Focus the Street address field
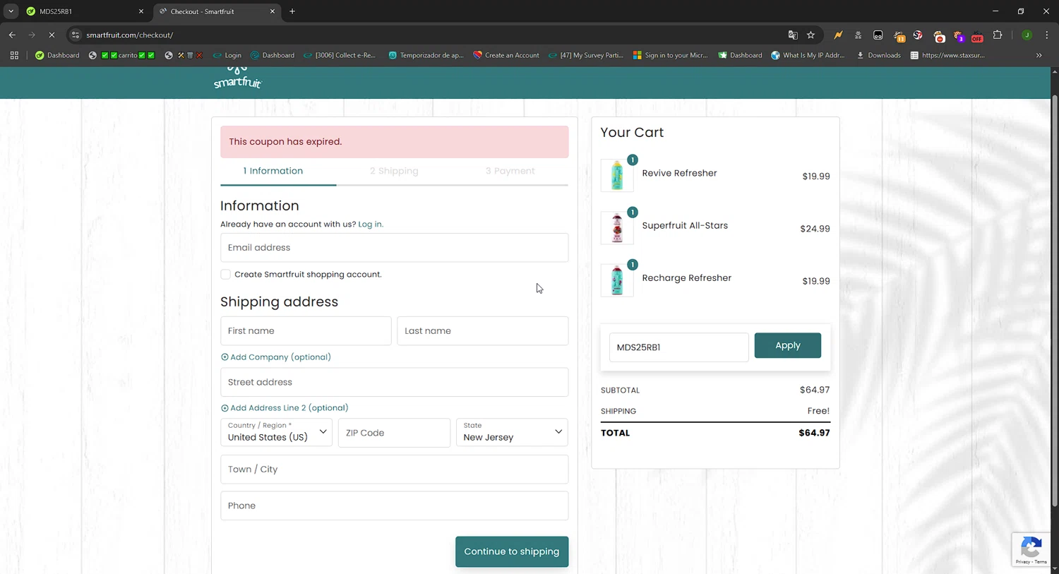Image resolution: width=1059 pixels, height=574 pixels. [x=394, y=382]
